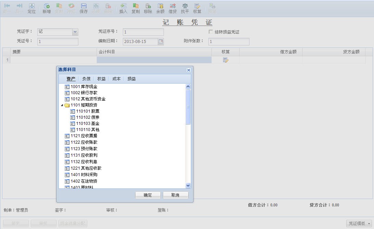Collapse the 1101 短期投资 tree node
This screenshot has height=229, width=374.
[x=62, y=105]
